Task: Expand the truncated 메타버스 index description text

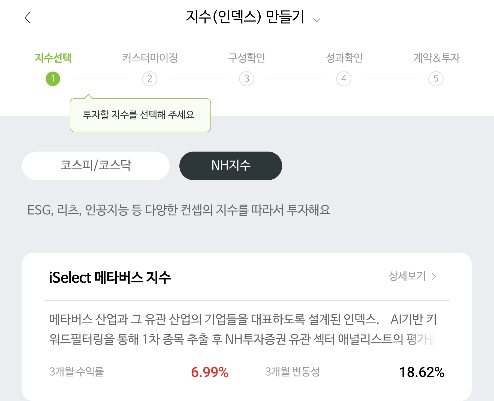Action: pos(243,329)
